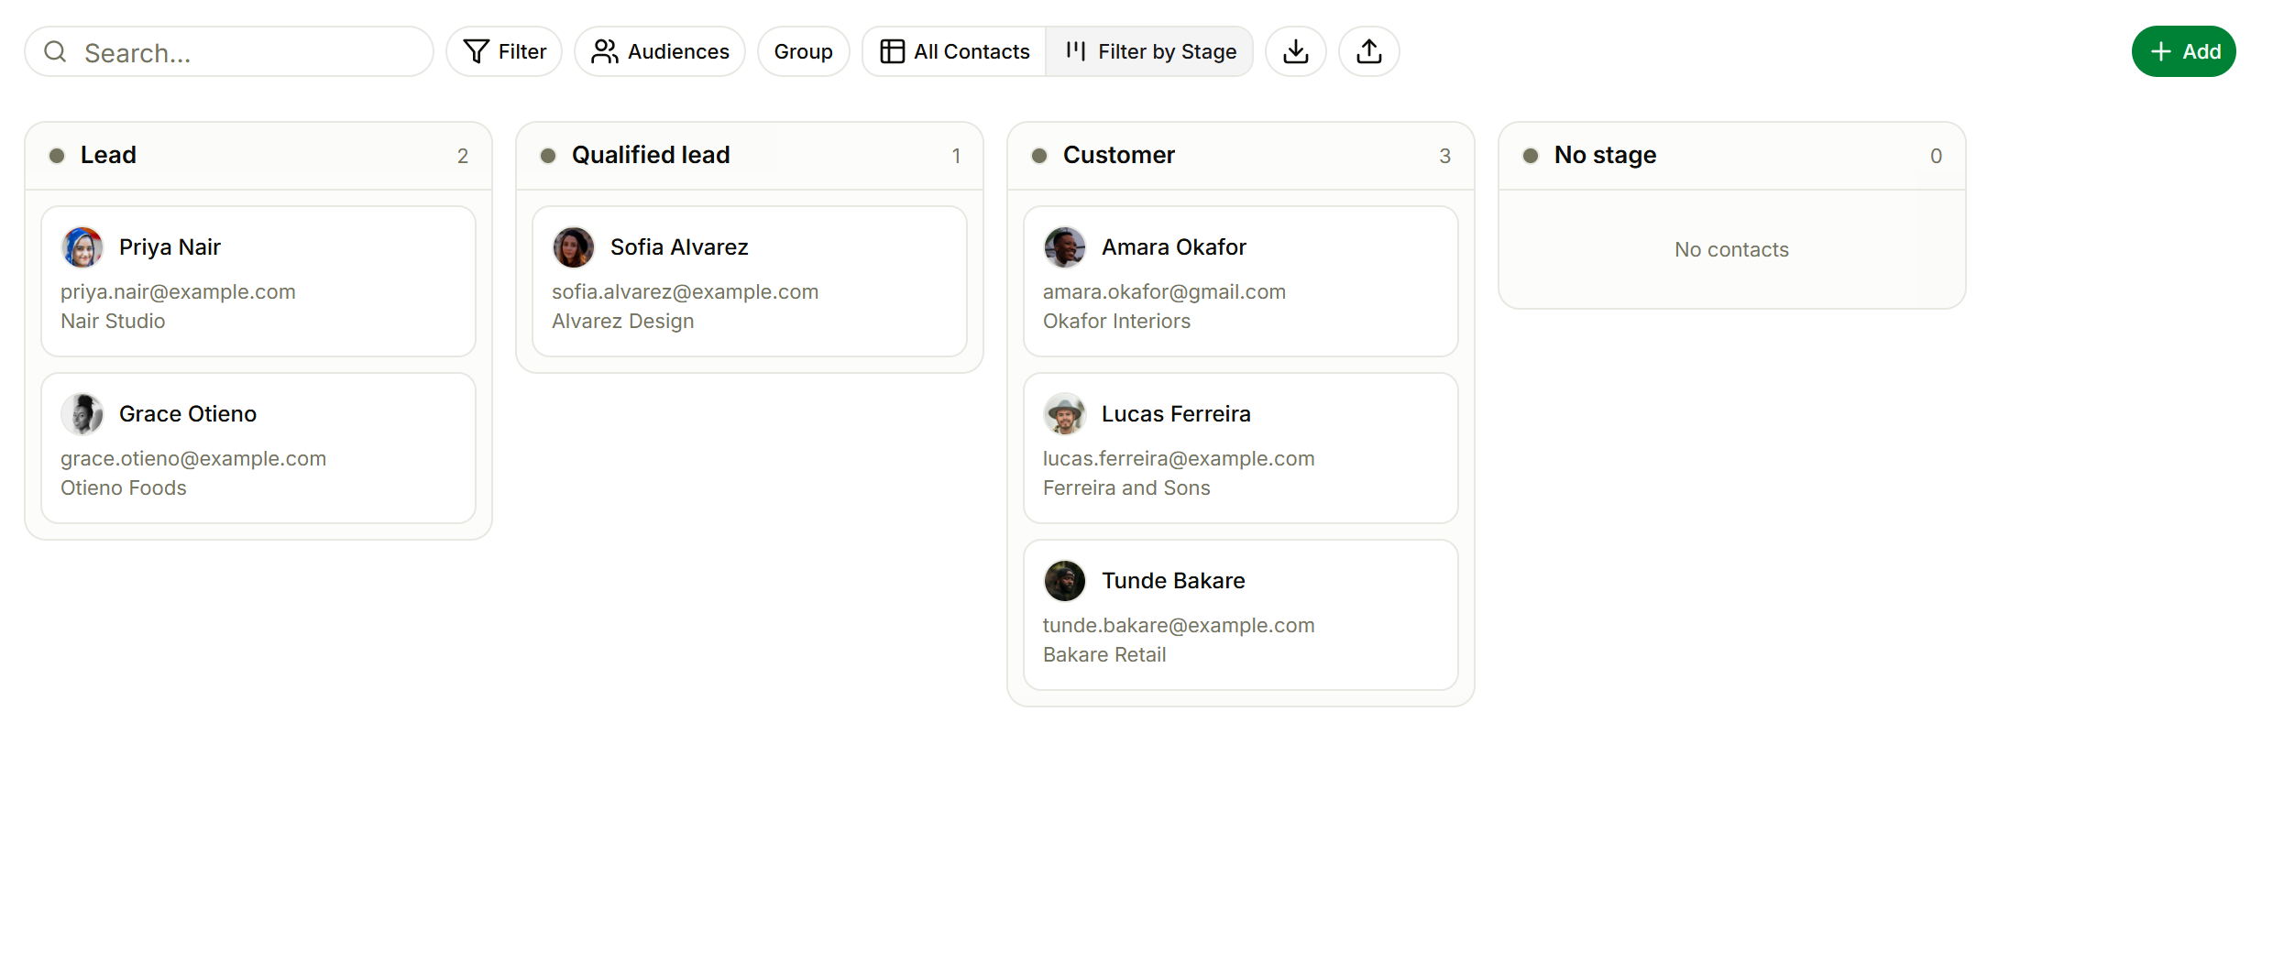2273x953 pixels.
Task: Click Tunde Bakare's avatar
Action: (x=1065, y=581)
